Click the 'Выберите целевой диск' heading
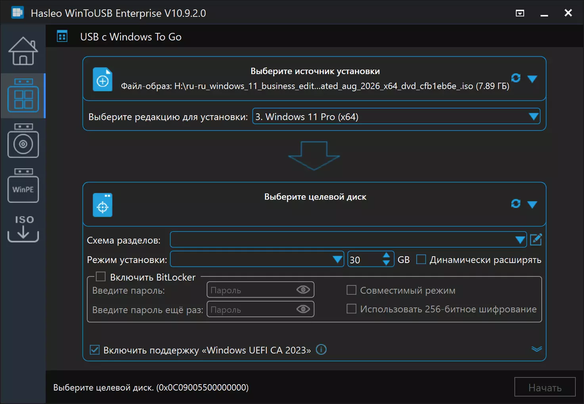584x404 pixels. (x=315, y=197)
